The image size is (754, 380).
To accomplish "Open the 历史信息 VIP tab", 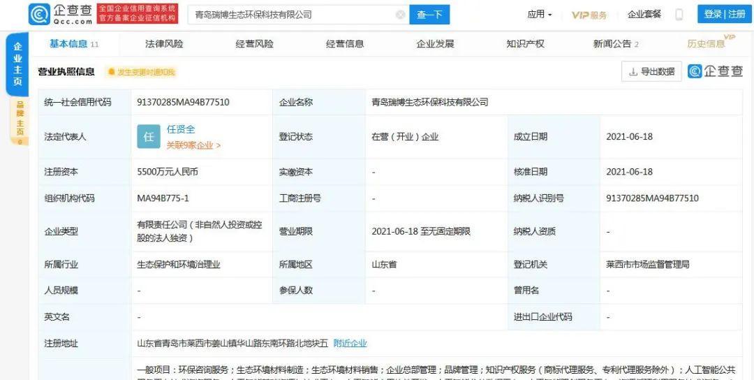I will point(711,43).
